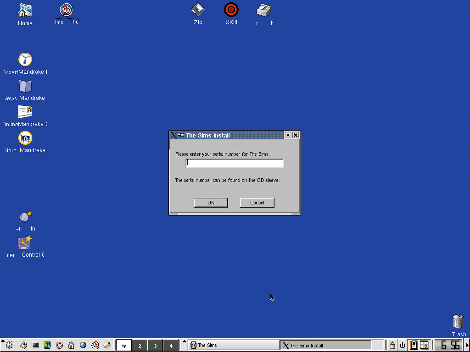Click the OK button in Sims installer
Viewport: 470px width, 352px height.
click(211, 203)
